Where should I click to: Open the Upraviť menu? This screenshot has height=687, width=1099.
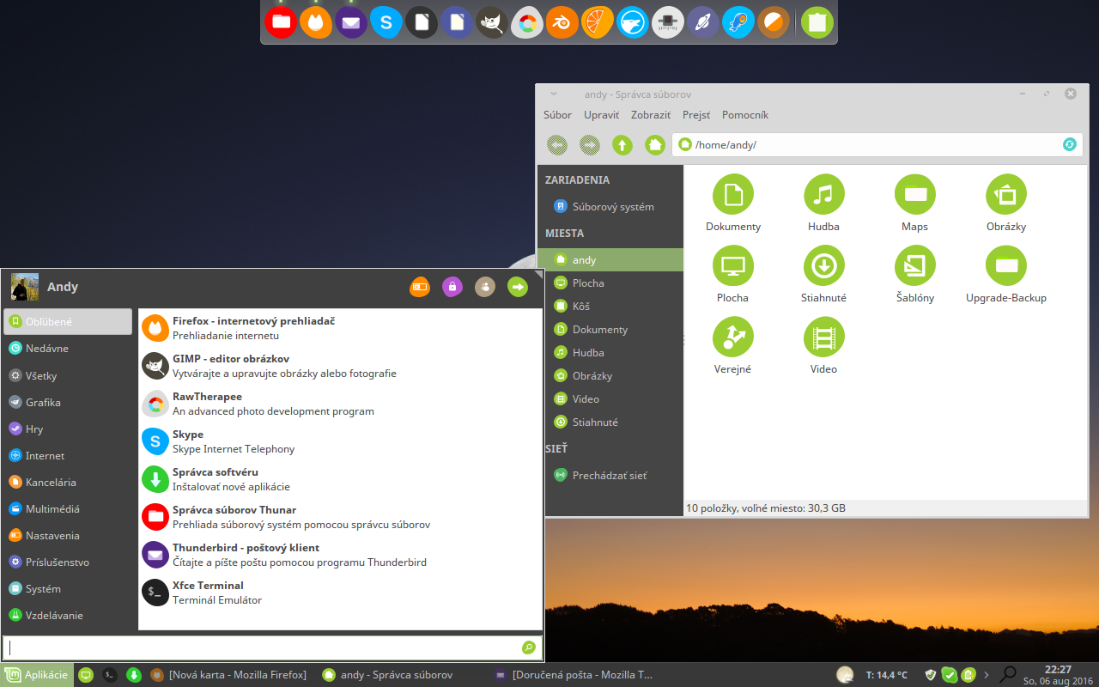pyautogui.click(x=602, y=115)
